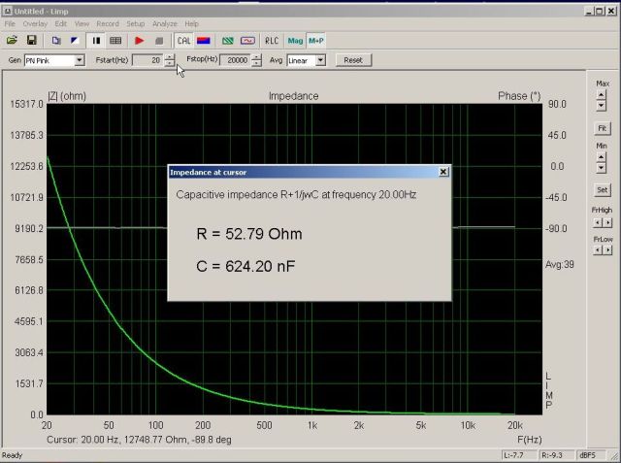Click FrHigh left arrow
This screenshot has height=463, width=621.
pos(598,222)
